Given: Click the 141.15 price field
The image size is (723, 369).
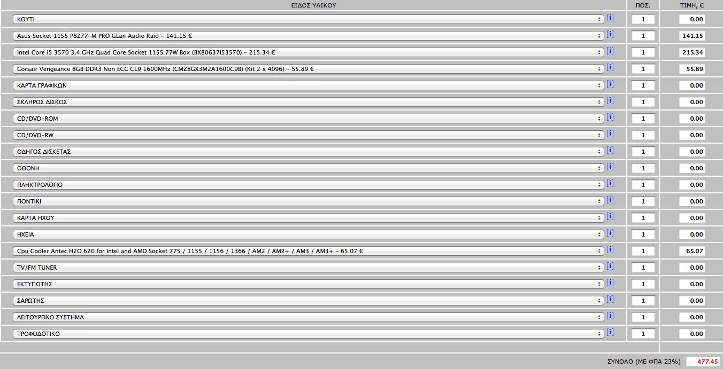Looking at the screenshot, I should pos(692,36).
